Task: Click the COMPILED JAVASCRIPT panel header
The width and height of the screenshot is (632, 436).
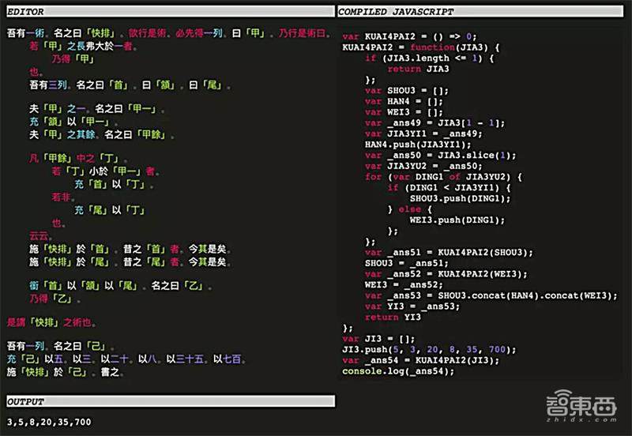Action: 396,12
